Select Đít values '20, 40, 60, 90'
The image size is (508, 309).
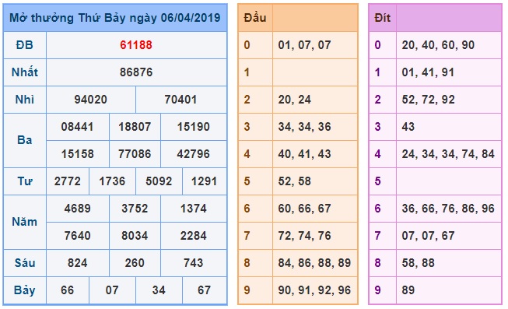(x=438, y=45)
